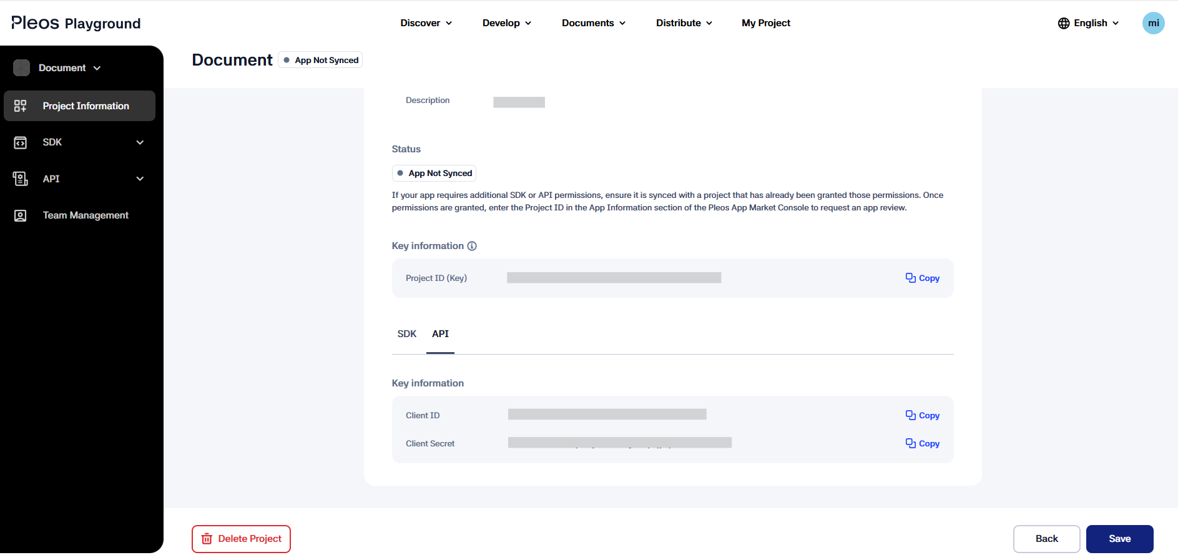The image size is (1178, 560).
Task: Go to My Project page
Action: coord(765,23)
